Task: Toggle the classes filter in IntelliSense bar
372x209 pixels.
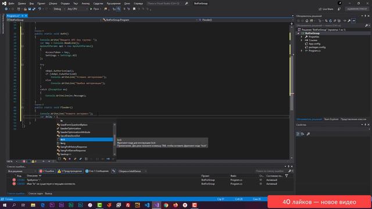Action: (x=65, y=159)
